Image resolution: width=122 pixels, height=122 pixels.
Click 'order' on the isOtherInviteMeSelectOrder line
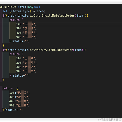(x=12, y=16)
